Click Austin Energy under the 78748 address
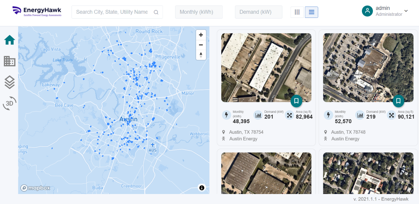The image size is (419, 204). (345, 139)
